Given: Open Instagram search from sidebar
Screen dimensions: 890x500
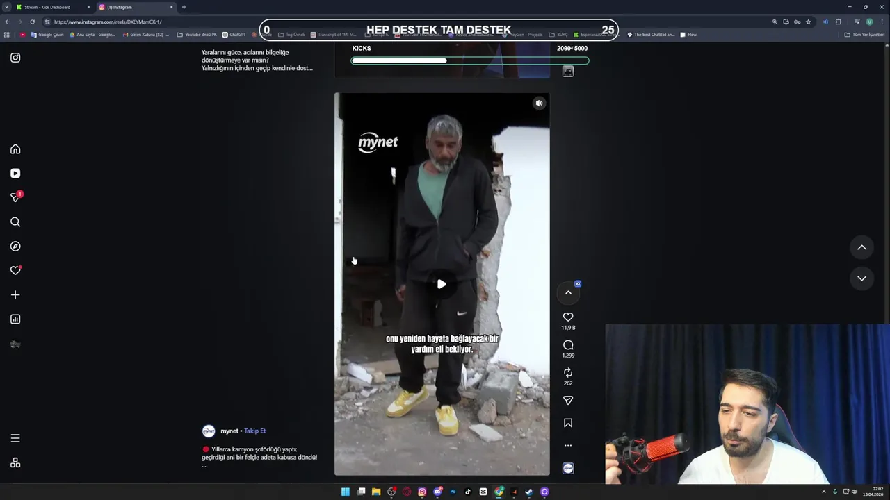Looking at the screenshot, I should point(15,222).
